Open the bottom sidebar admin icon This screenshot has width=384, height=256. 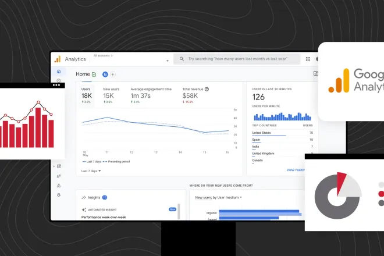point(59,195)
